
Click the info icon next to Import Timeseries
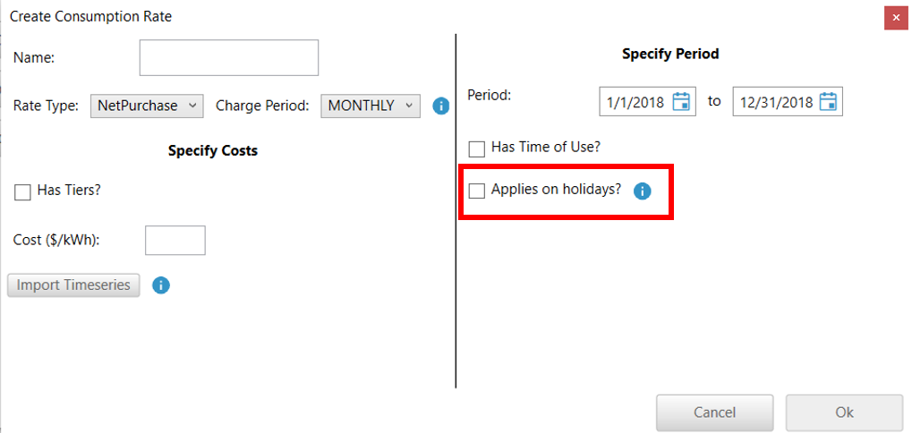(x=161, y=285)
